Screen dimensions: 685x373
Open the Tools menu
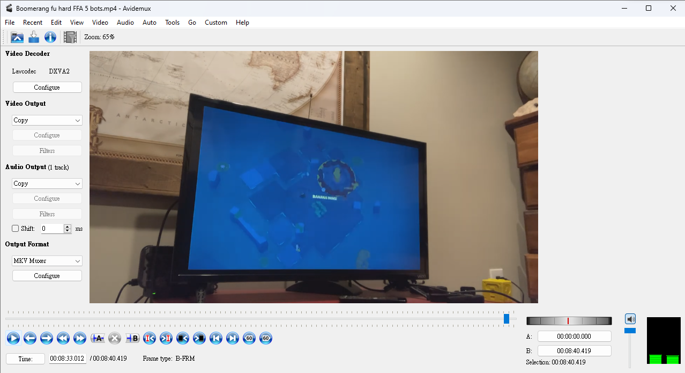point(172,23)
